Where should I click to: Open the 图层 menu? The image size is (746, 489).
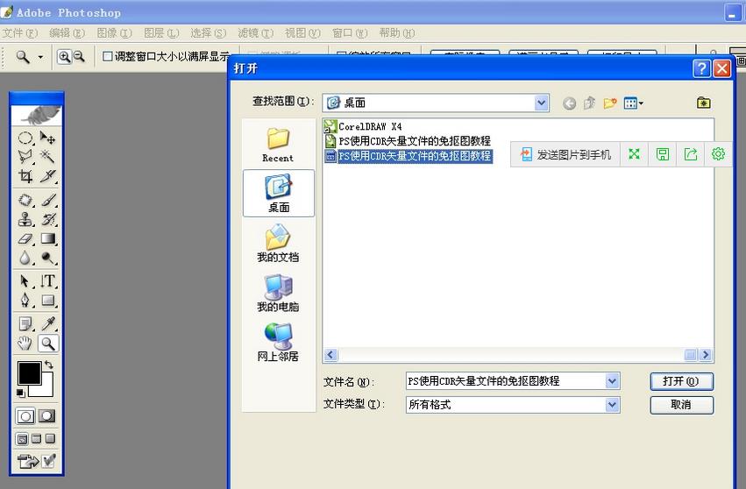[161, 32]
